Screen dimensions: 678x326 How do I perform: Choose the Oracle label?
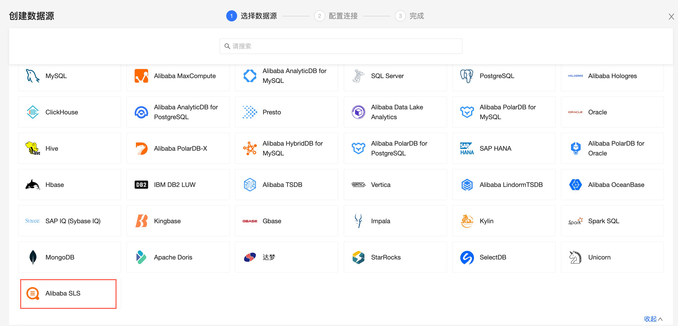pos(598,112)
